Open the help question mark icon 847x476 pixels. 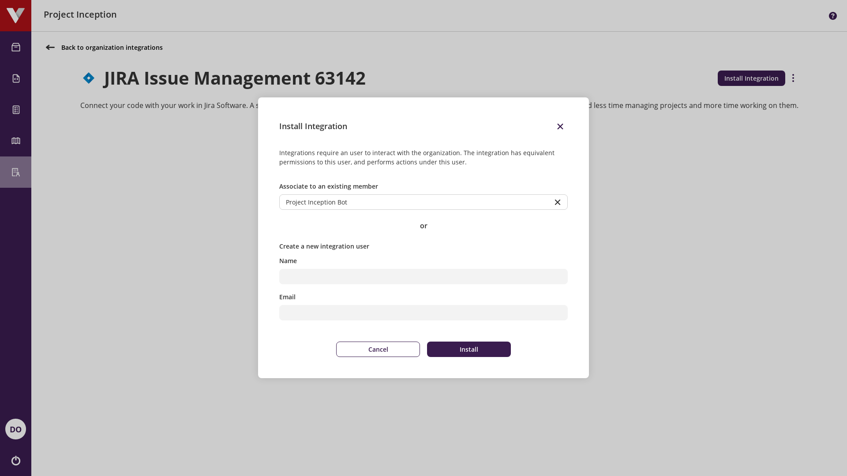click(833, 16)
